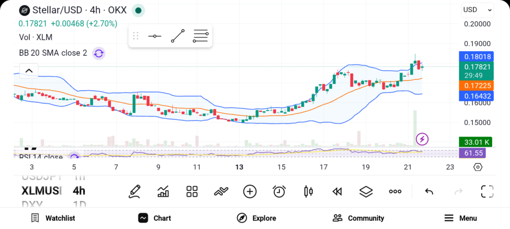
Task: Collapse the indicator legend with the up chevron
Action: tap(29, 71)
